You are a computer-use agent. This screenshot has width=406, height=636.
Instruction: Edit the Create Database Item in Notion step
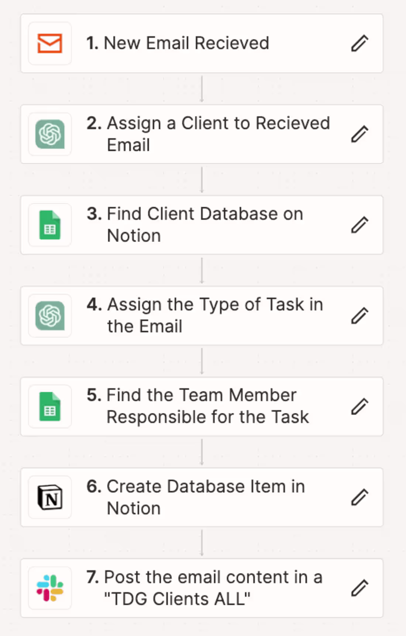point(360,497)
